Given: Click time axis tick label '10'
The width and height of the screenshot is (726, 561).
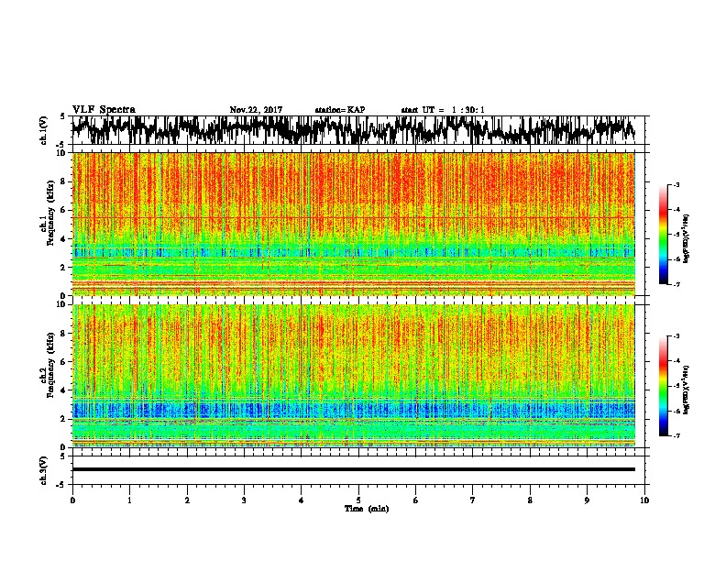Looking at the screenshot, I should [644, 500].
